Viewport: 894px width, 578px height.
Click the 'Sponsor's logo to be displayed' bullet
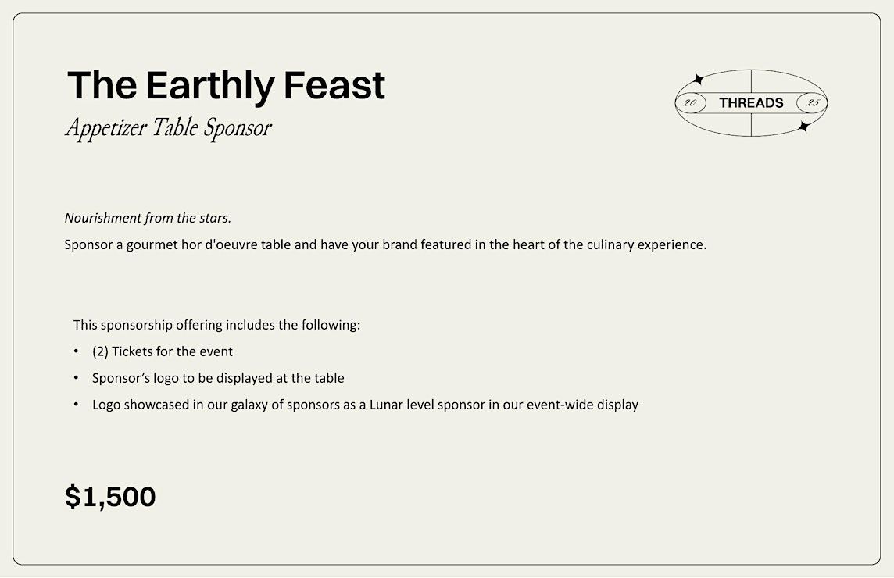tap(218, 378)
